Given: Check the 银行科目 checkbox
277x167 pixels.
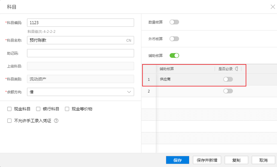Looking at the screenshot, I should coord(38,109).
